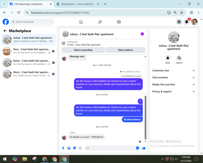The width and height of the screenshot is (203, 163).
Task: Open File Explorer from the taskbar
Action: pyautogui.click(x=25, y=159)
